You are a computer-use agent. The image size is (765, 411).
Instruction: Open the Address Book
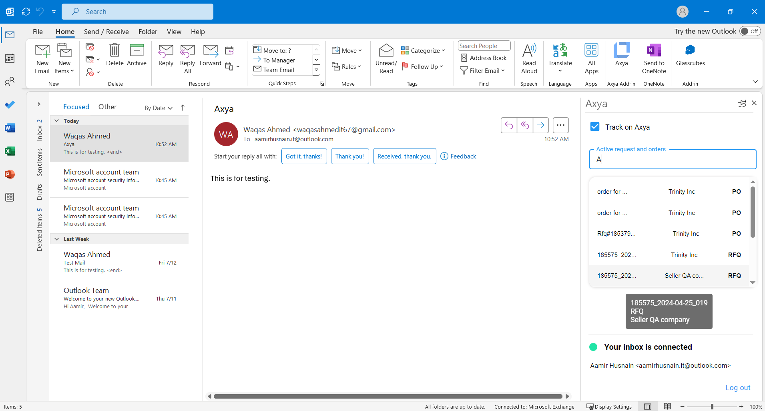click(x=484, y=58)
